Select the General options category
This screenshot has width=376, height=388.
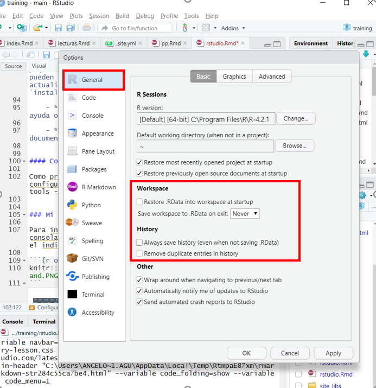pos(94,80)
